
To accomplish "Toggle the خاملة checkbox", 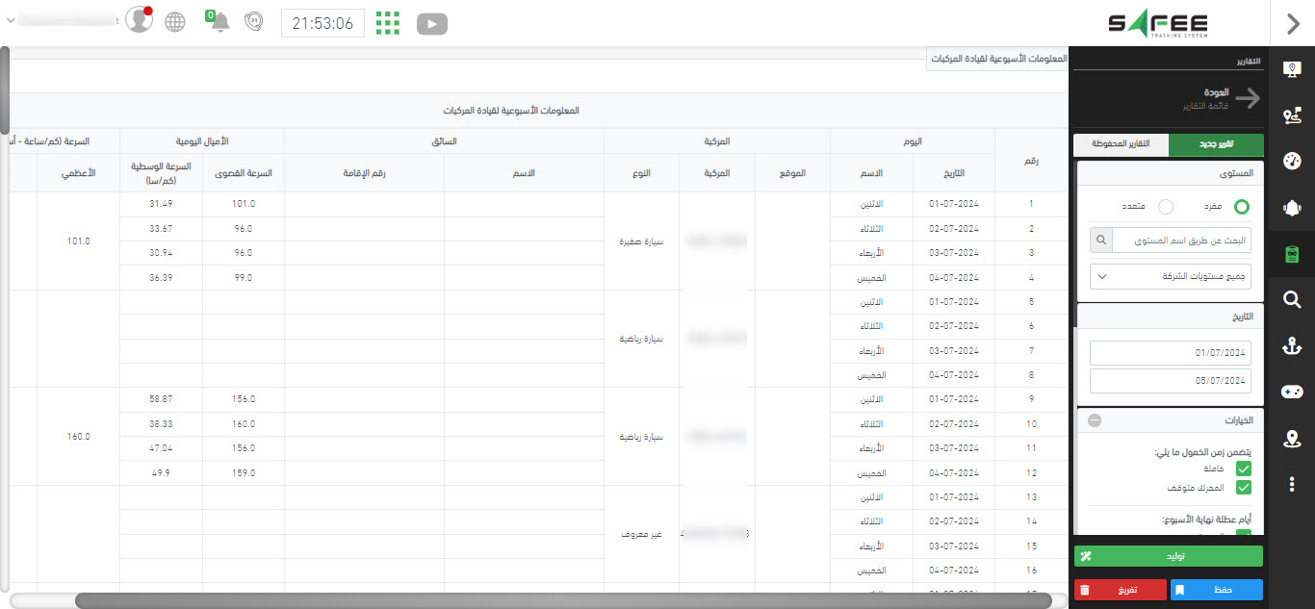I will point(1244,469).
